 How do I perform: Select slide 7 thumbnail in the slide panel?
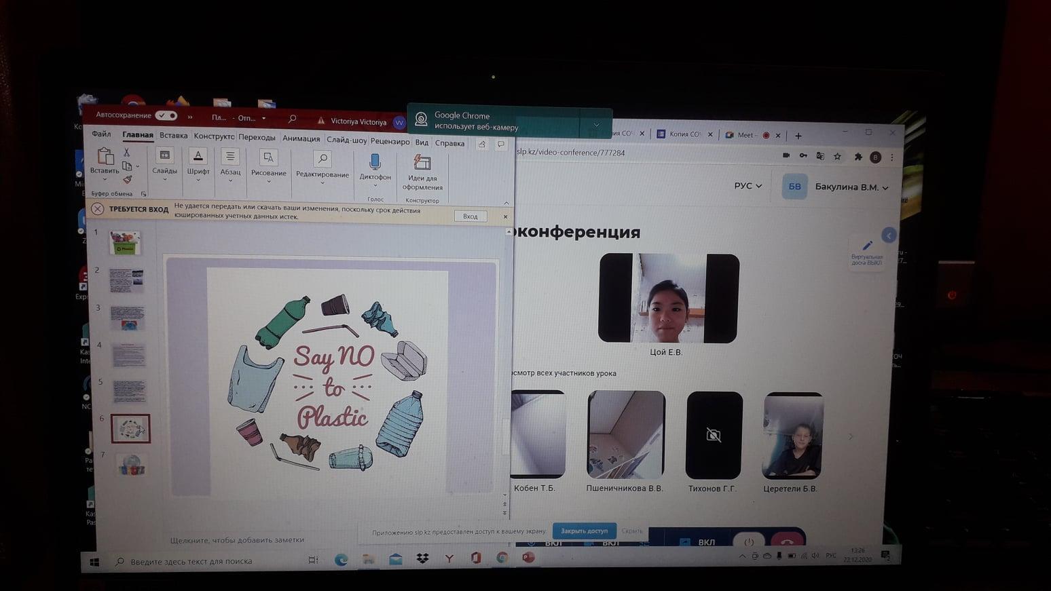(x=131, y=465)
